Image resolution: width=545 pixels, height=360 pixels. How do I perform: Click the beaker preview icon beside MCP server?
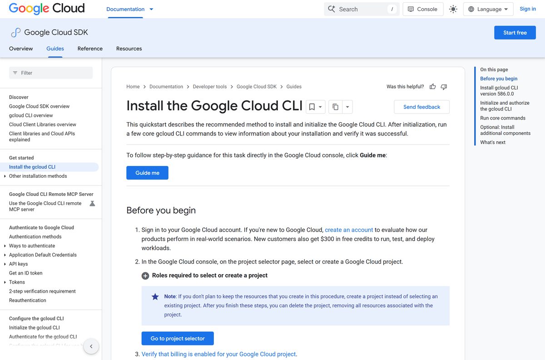click(x=92, y=204)
